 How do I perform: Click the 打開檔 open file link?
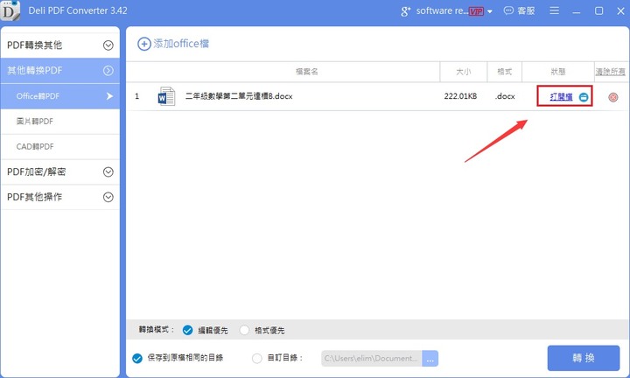click(x=561, y=97)
